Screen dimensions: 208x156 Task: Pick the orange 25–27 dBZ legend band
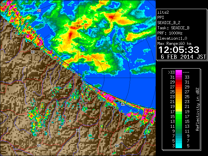point(179,92)
